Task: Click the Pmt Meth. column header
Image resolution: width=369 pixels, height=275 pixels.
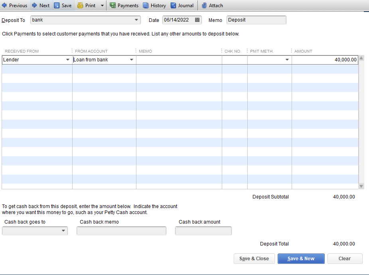Action: 262,51
